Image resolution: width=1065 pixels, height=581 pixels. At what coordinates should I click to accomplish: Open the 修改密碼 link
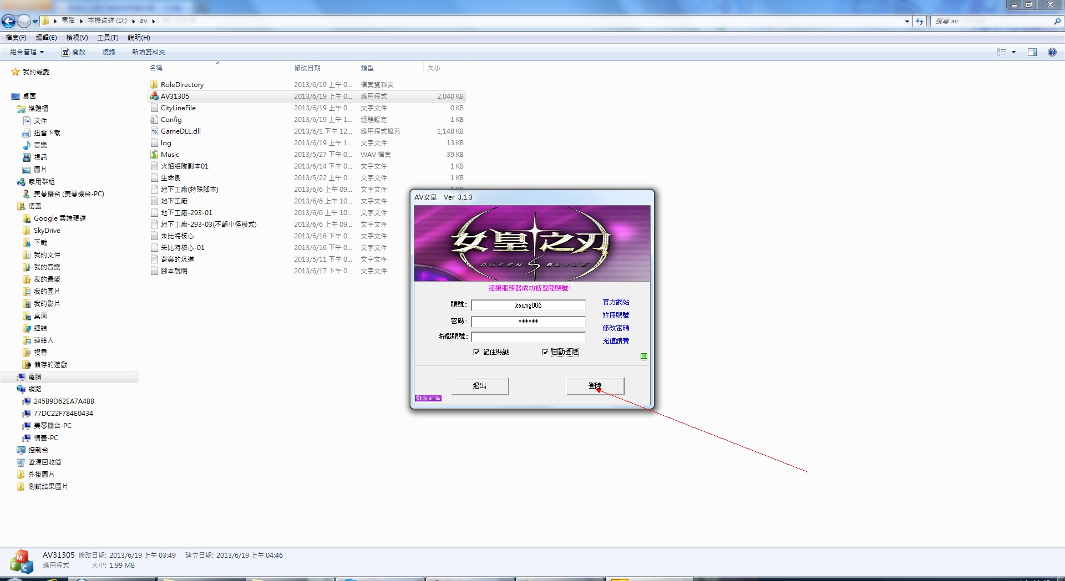tap(616, 328)
